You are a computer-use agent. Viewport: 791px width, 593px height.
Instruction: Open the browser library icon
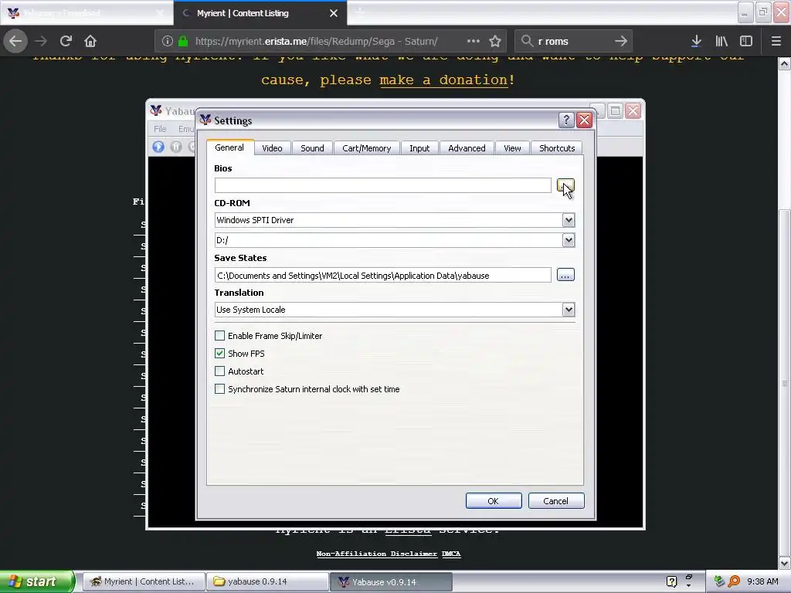point(721,41)
